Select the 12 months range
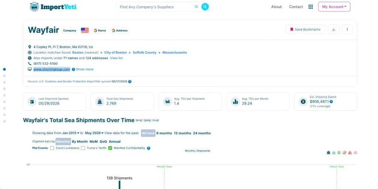 (182, 133)
